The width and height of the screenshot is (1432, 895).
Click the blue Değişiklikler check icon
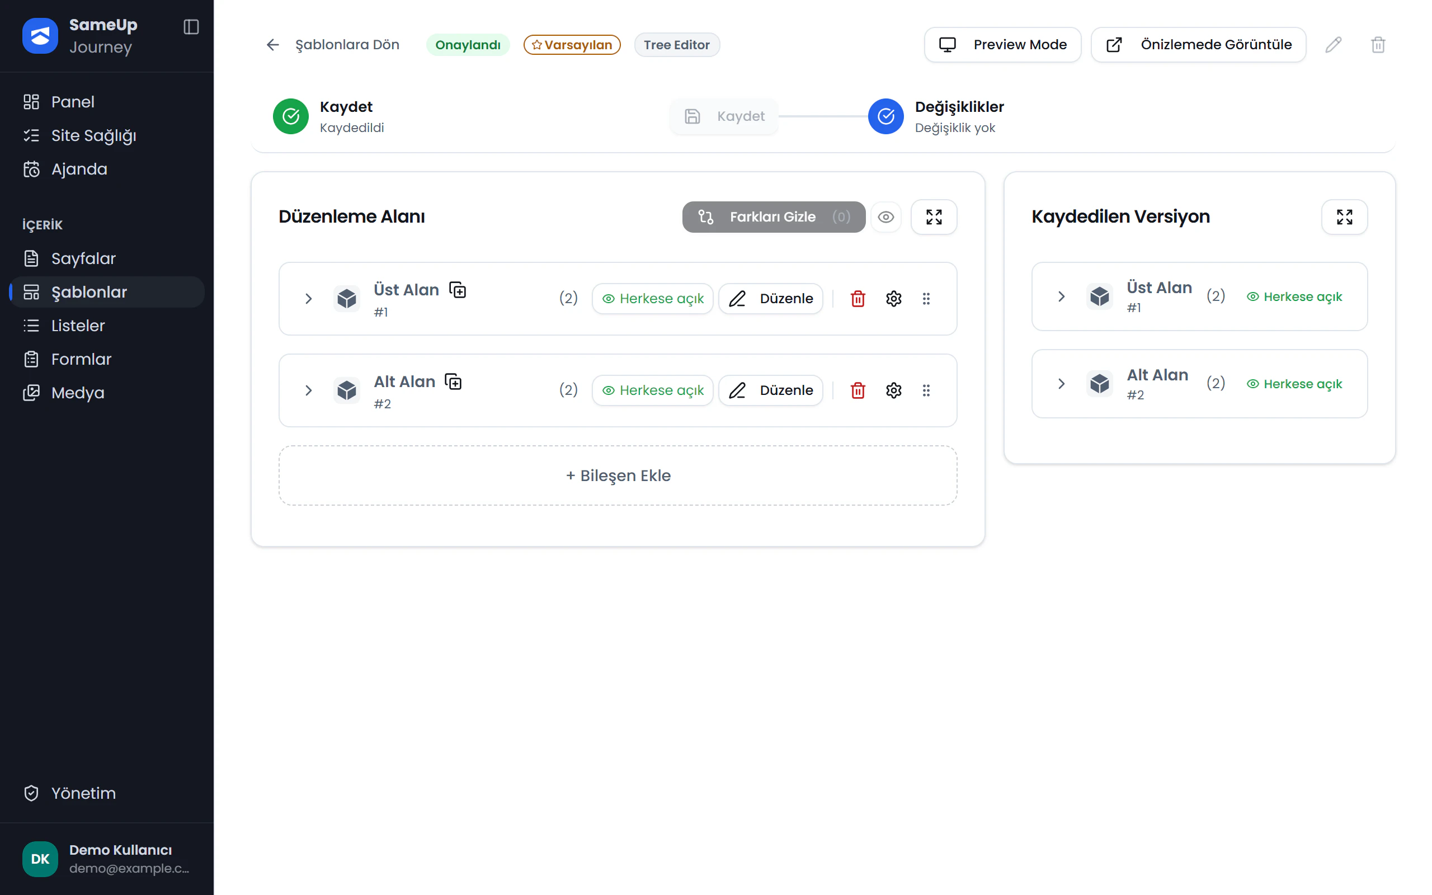(886, 116)
